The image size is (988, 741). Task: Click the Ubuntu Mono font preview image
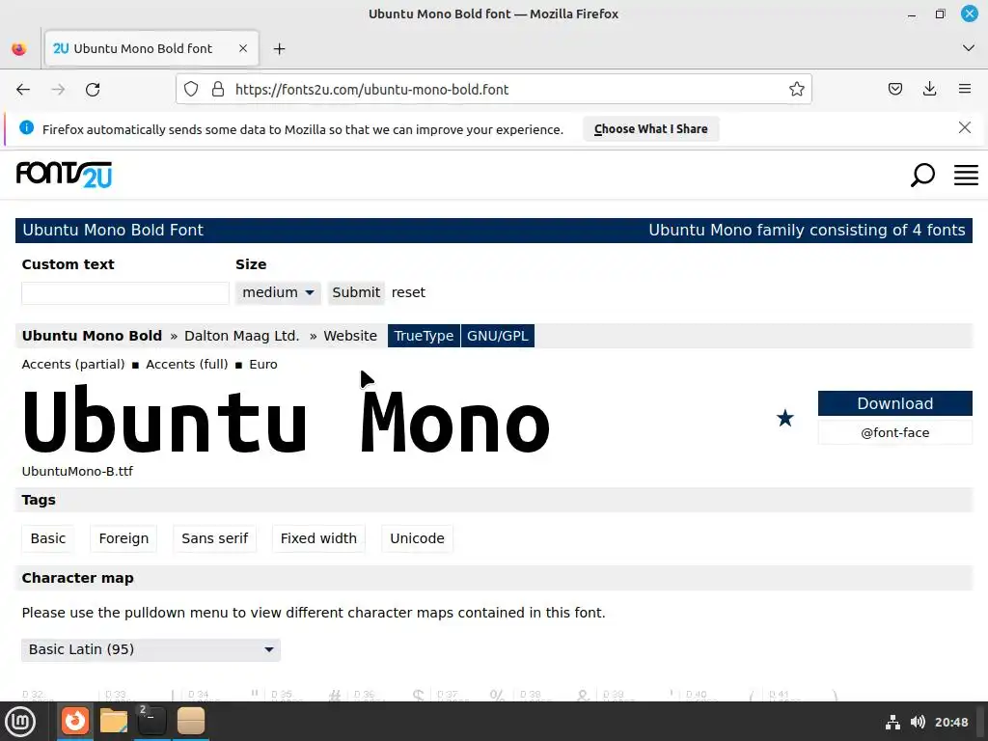(286, 421)
